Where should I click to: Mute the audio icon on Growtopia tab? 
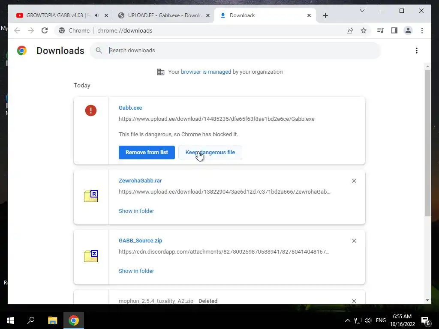tap(97, 15)
